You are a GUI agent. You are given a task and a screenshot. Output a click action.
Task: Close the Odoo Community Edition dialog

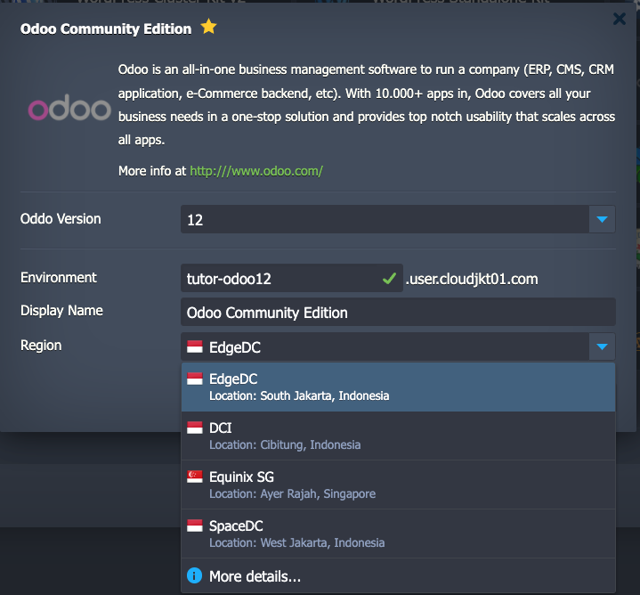click(620, 19)
